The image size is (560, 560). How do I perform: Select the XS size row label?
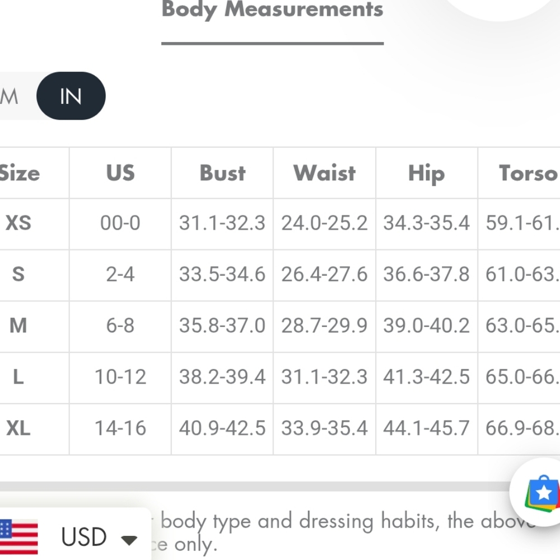(18, 223)
